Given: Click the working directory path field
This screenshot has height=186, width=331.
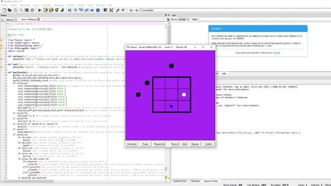Looking at the screenshot, I should tap(235, 10).
